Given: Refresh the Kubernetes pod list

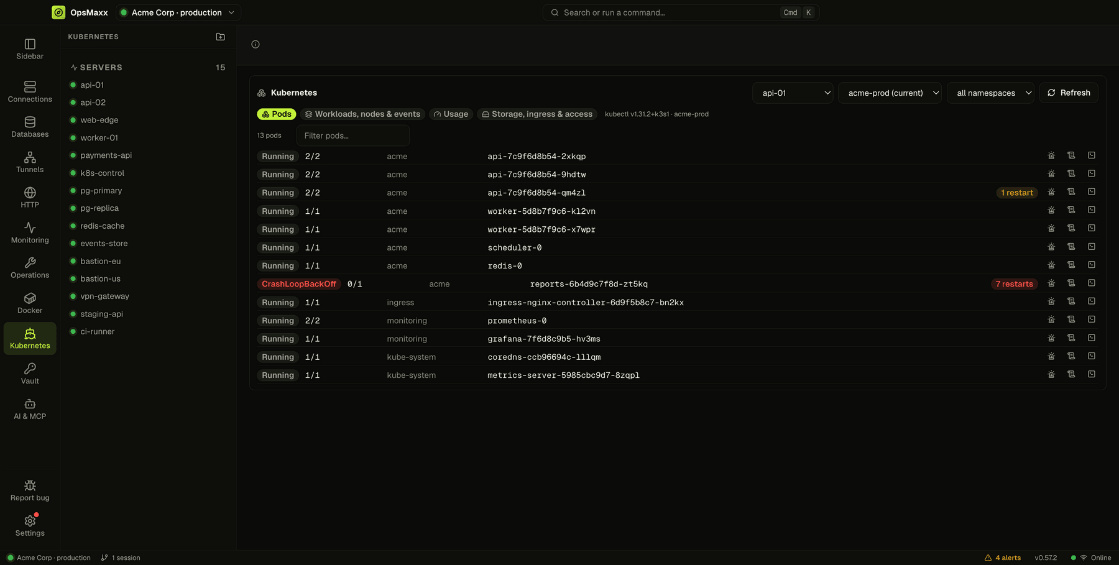Looking at the screenshot, I should coord(1069,93).
